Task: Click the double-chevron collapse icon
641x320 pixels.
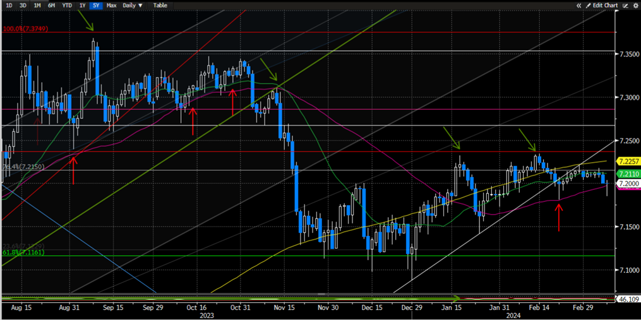Action: (579, 5)
